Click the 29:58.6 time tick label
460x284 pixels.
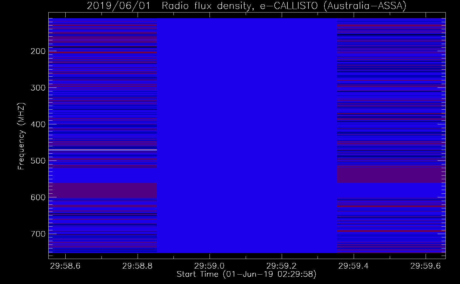[65, 266]
